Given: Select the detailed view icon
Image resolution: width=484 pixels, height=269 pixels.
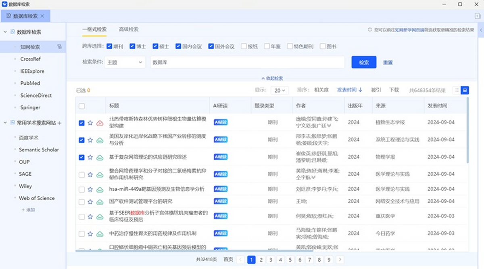Looking at the screenshot, I should pyautogui.click(x=465, y=90).
